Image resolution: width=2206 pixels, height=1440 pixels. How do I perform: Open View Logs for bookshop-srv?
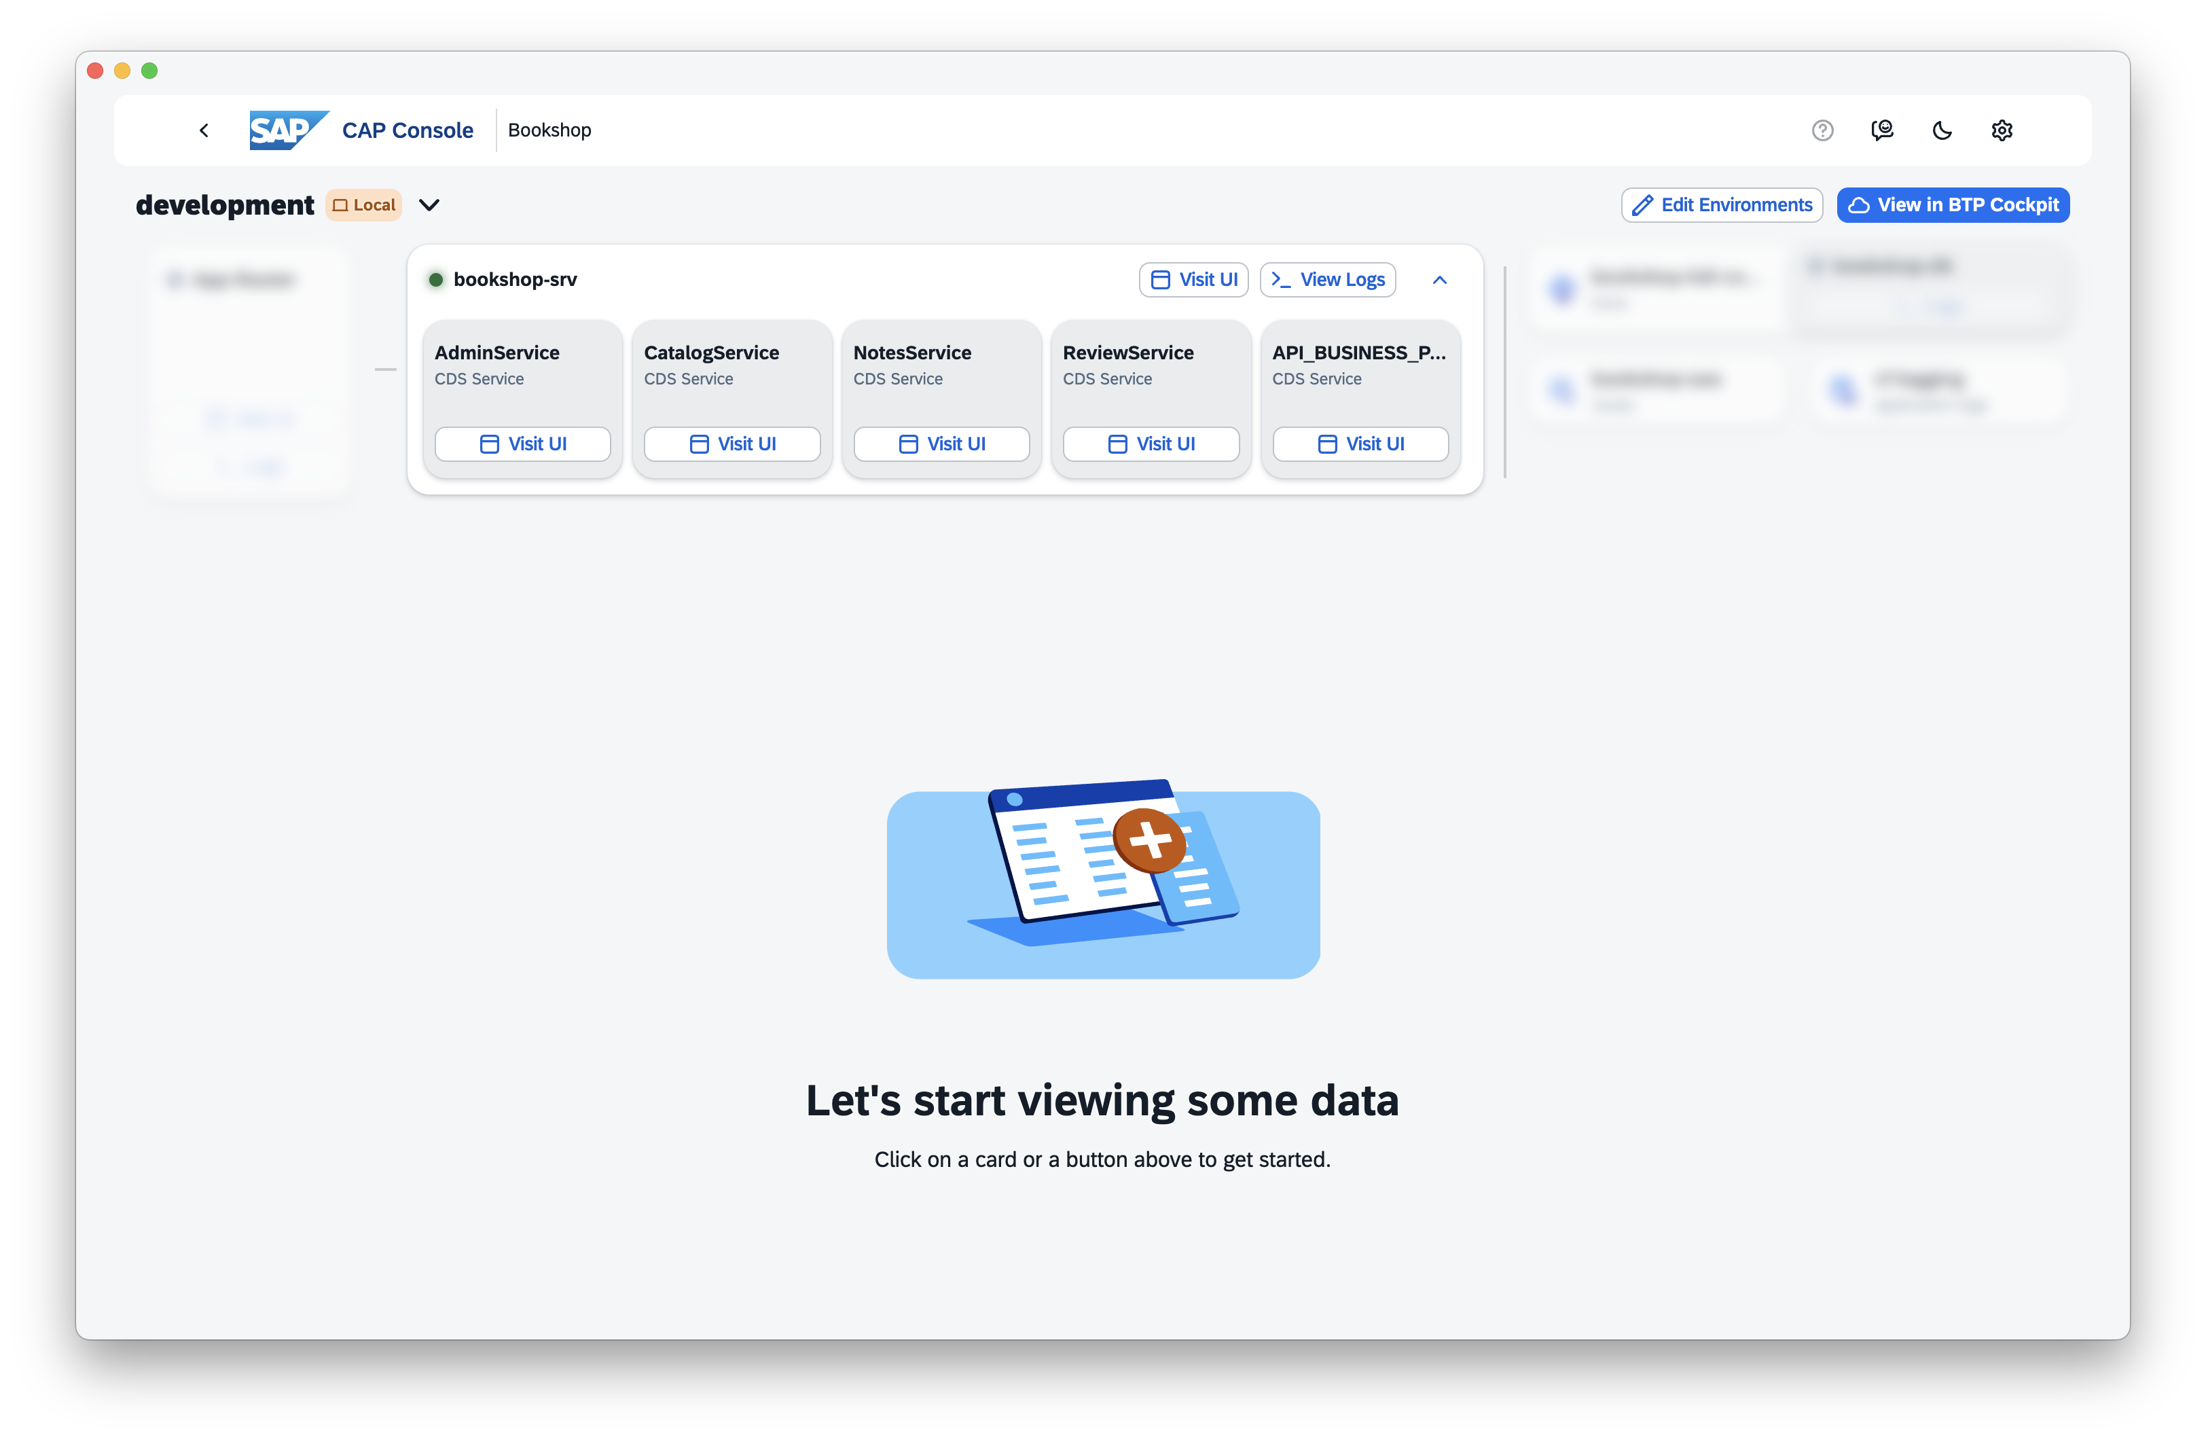(1327, 279)
